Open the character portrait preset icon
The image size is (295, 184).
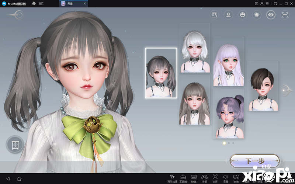click(228, 15)
